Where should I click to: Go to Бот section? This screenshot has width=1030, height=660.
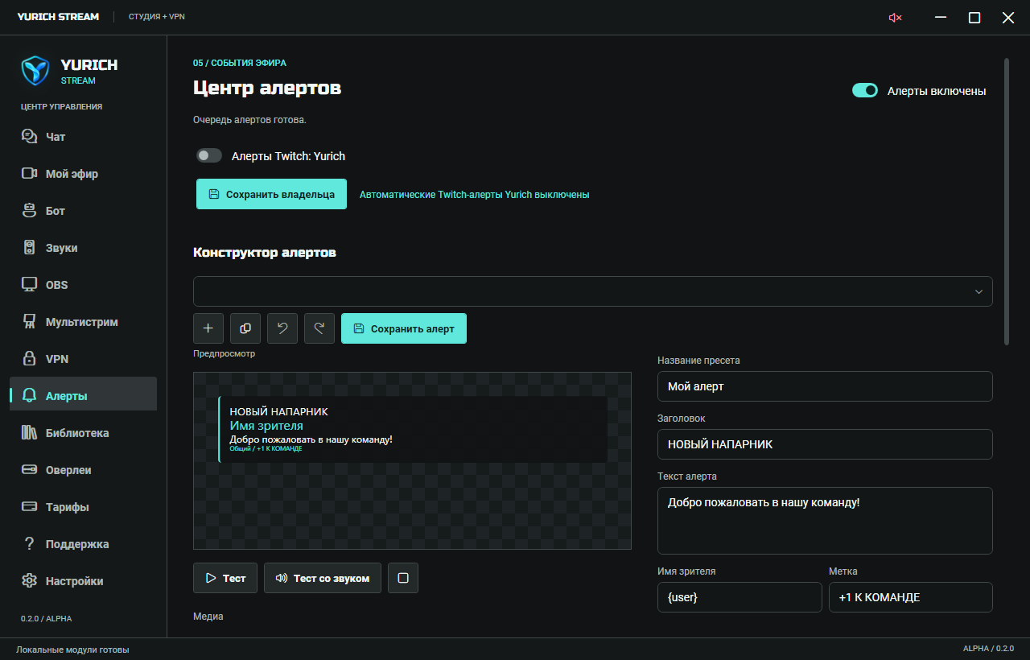[x=83, y=211]
